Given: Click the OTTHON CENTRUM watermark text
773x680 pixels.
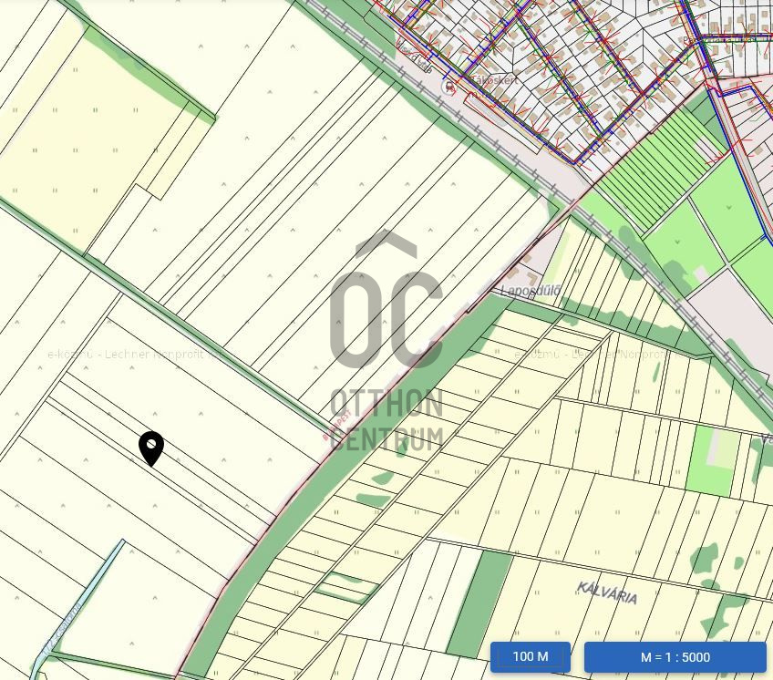Looking at the screenshot, I should [386, 419].
